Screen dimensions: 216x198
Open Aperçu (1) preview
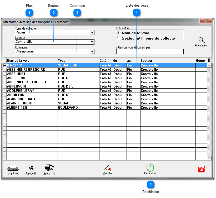point(31,168)
